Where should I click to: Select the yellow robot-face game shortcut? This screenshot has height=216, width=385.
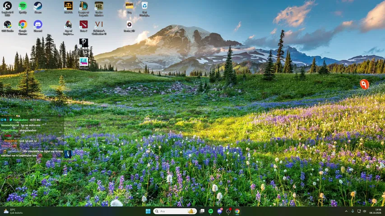point(68,7)
